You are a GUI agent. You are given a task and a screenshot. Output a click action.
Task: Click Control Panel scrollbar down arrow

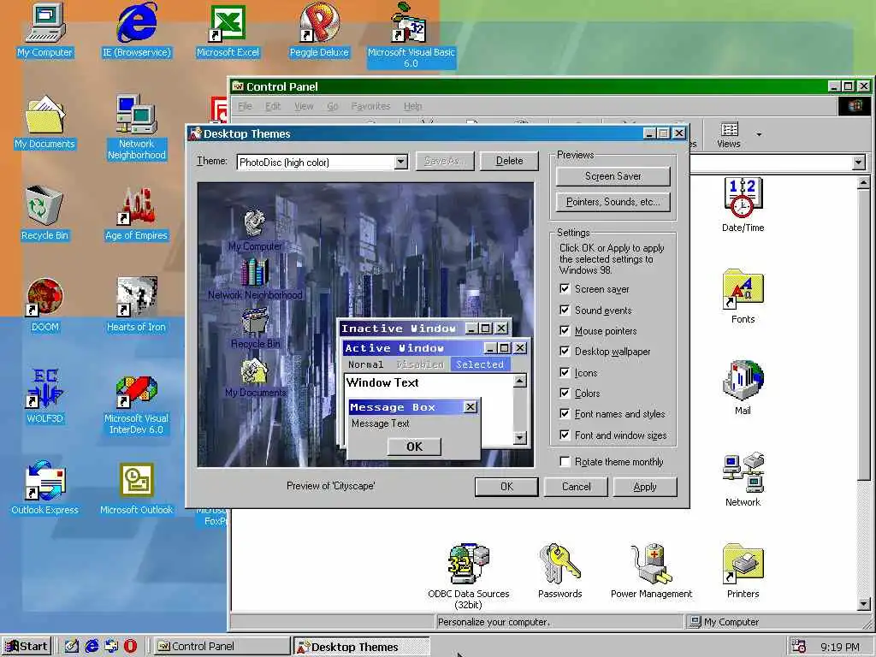[x=864, y=604]
